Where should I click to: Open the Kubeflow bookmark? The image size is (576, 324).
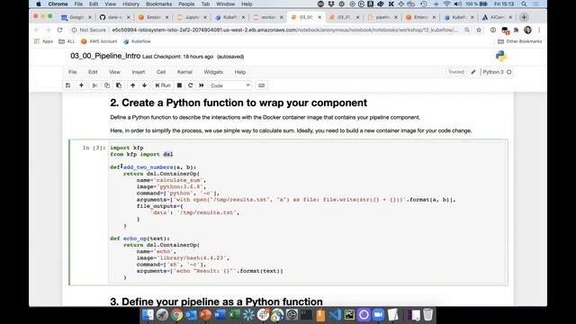[x=137, y=41]
